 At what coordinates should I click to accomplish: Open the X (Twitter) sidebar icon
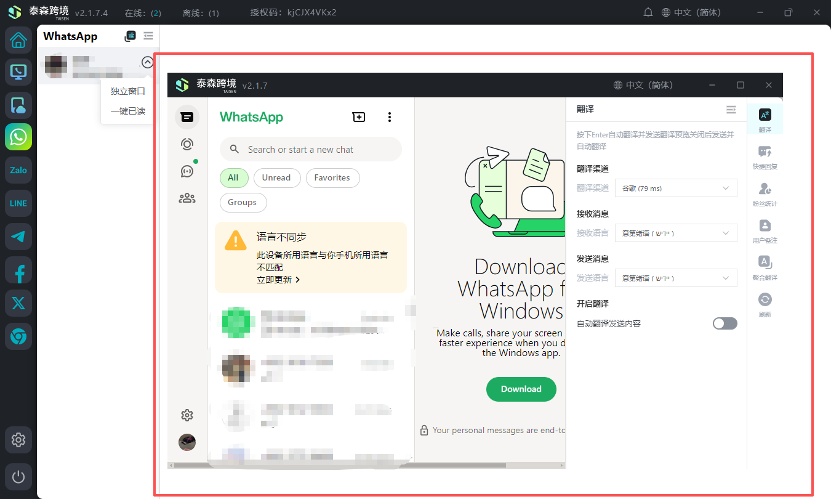pos(18,303)
